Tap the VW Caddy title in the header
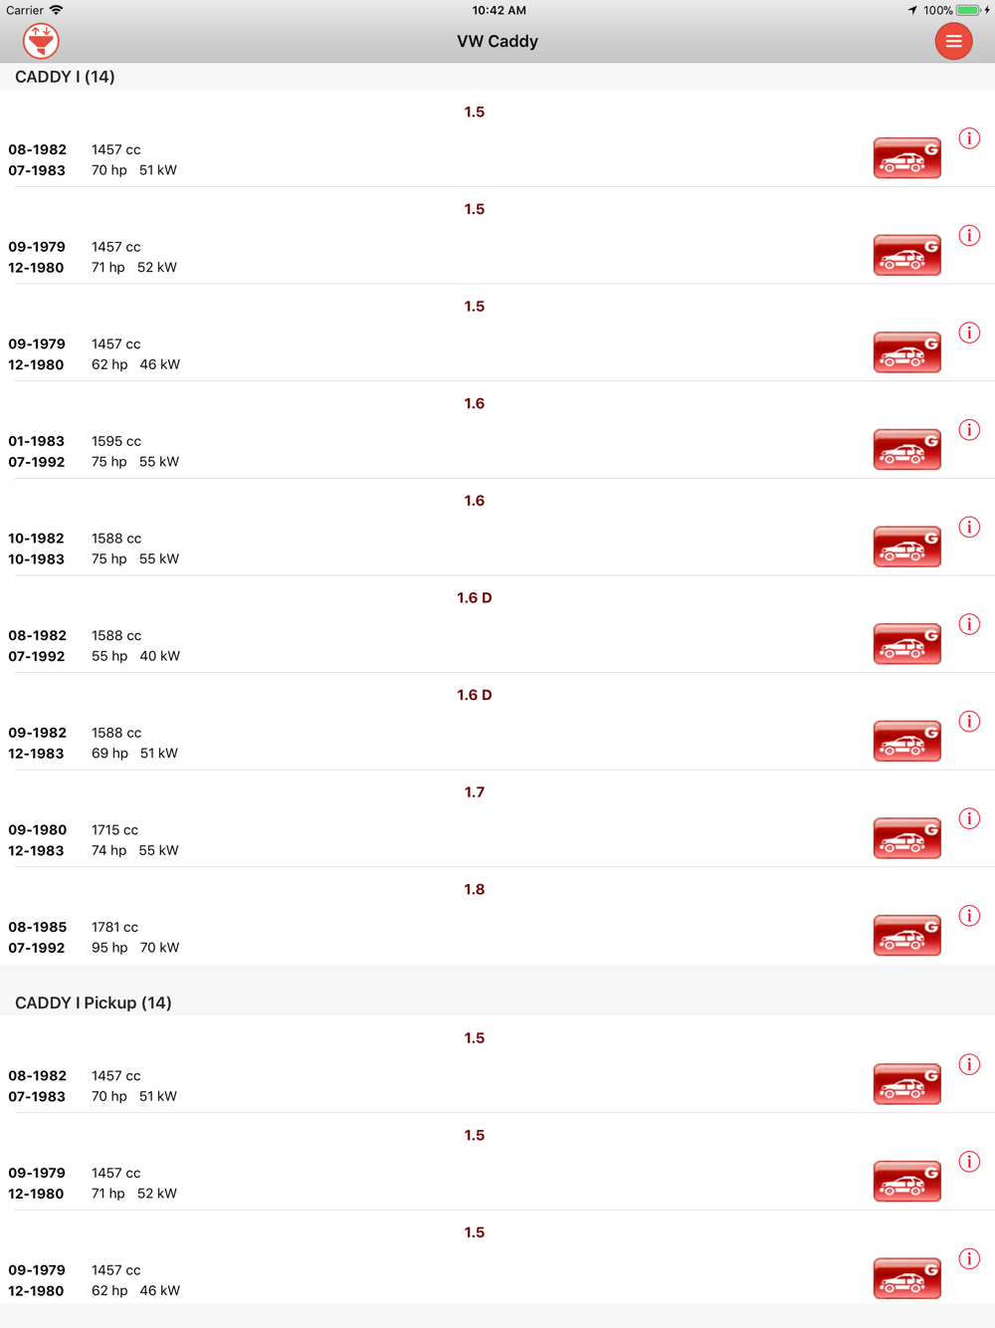The height and width of the screenshot is (1328, 995). 497,41
